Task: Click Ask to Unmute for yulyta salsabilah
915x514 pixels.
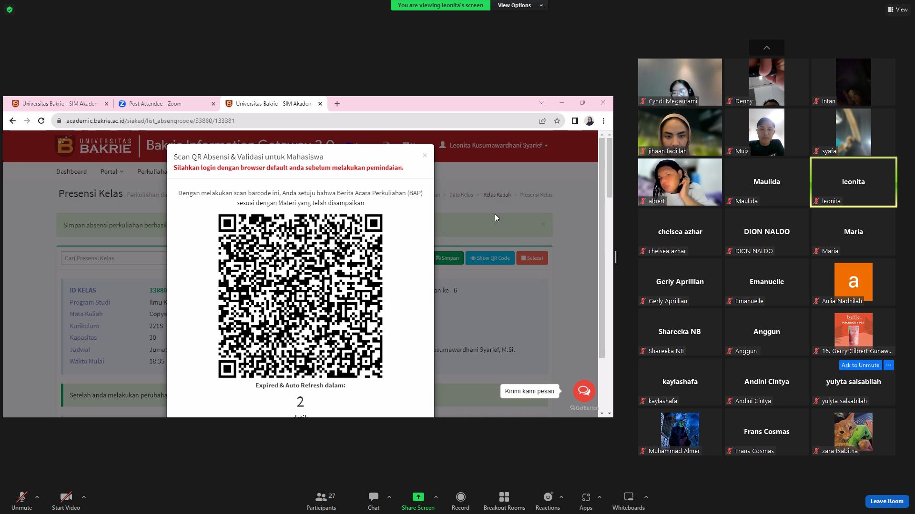Action: [x=860, y=365]
